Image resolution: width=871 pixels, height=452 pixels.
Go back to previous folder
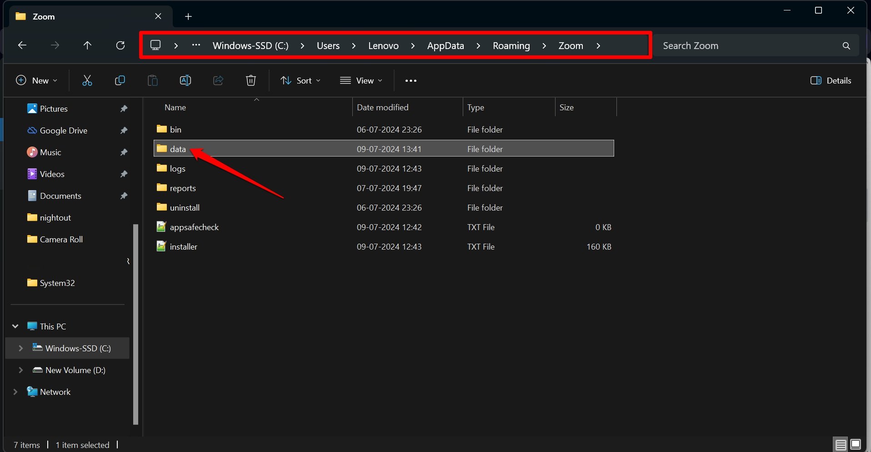click(x=22, y=45)
